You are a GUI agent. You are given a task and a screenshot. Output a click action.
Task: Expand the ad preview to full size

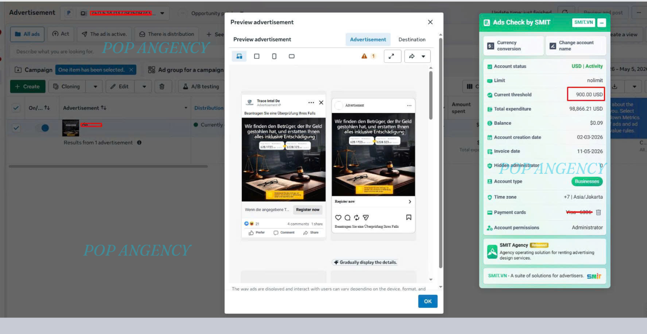392,56
